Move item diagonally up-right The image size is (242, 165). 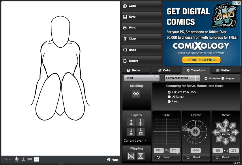pos(232,125)
